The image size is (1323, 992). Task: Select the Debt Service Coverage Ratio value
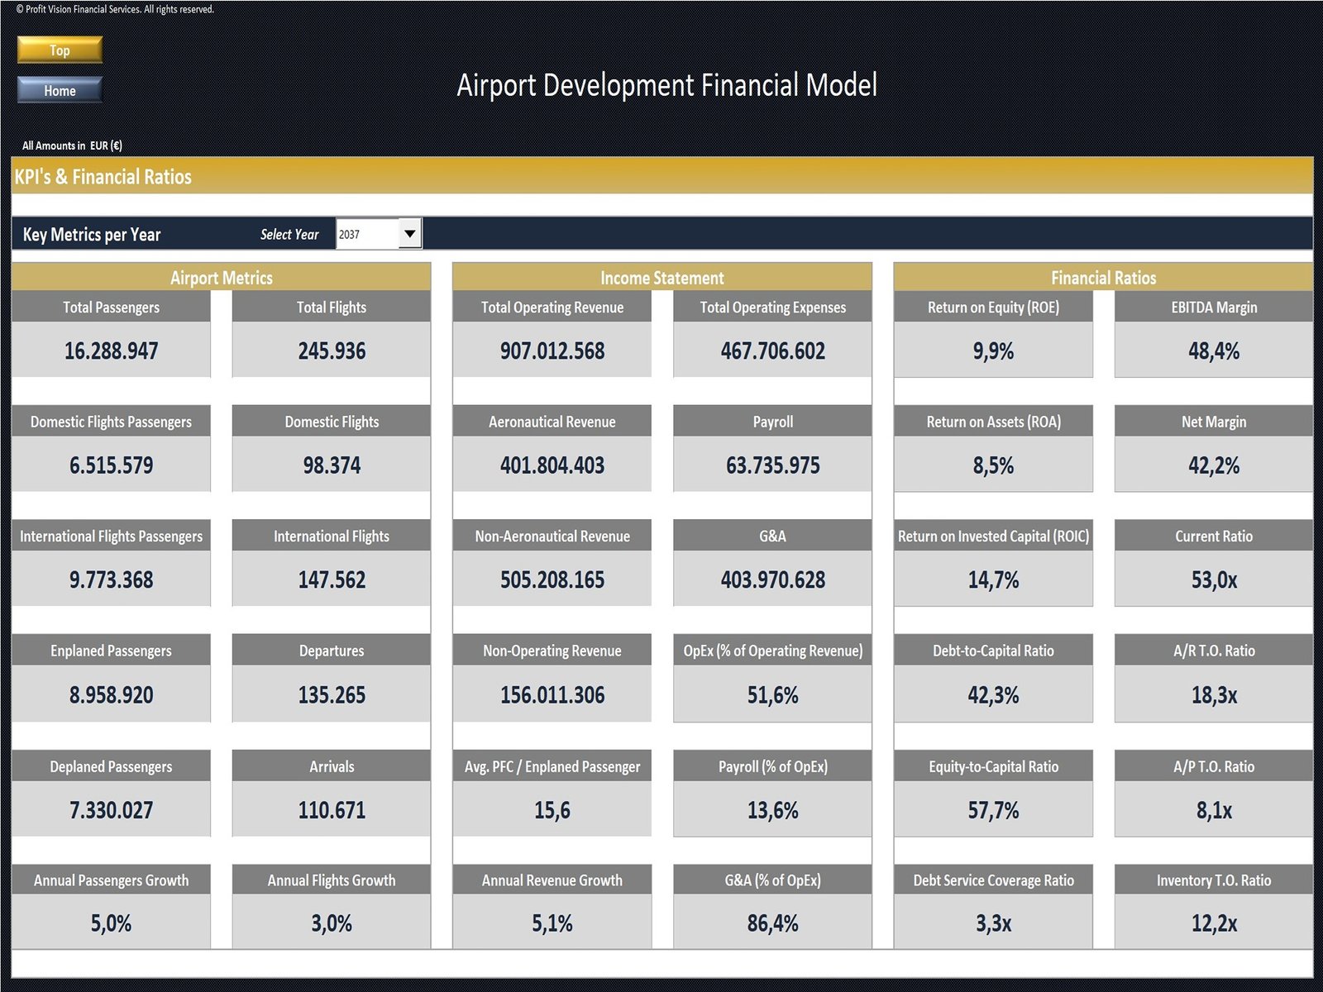tap(993, 923)
